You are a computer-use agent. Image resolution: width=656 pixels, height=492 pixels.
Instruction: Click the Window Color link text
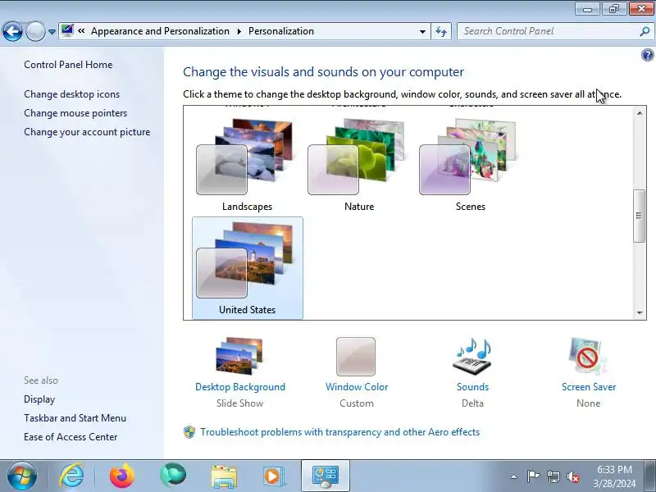[x=357, y=387]
